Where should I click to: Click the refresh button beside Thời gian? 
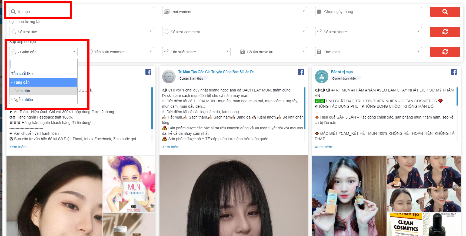445,52
